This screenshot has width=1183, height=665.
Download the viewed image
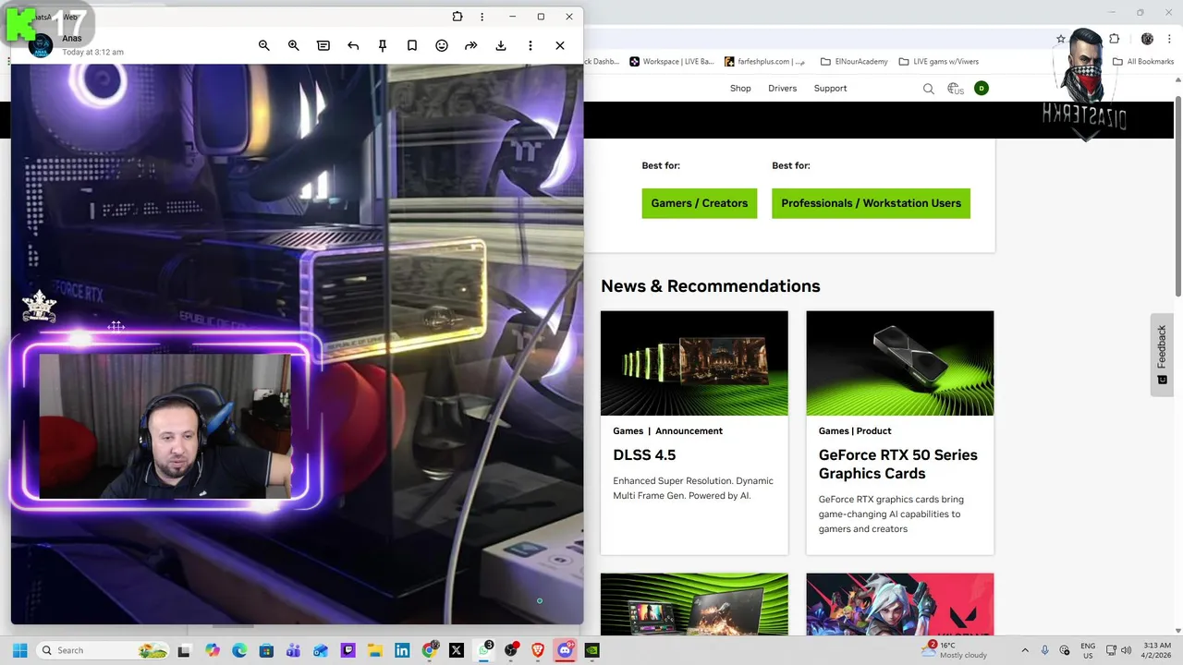(501, 45)
